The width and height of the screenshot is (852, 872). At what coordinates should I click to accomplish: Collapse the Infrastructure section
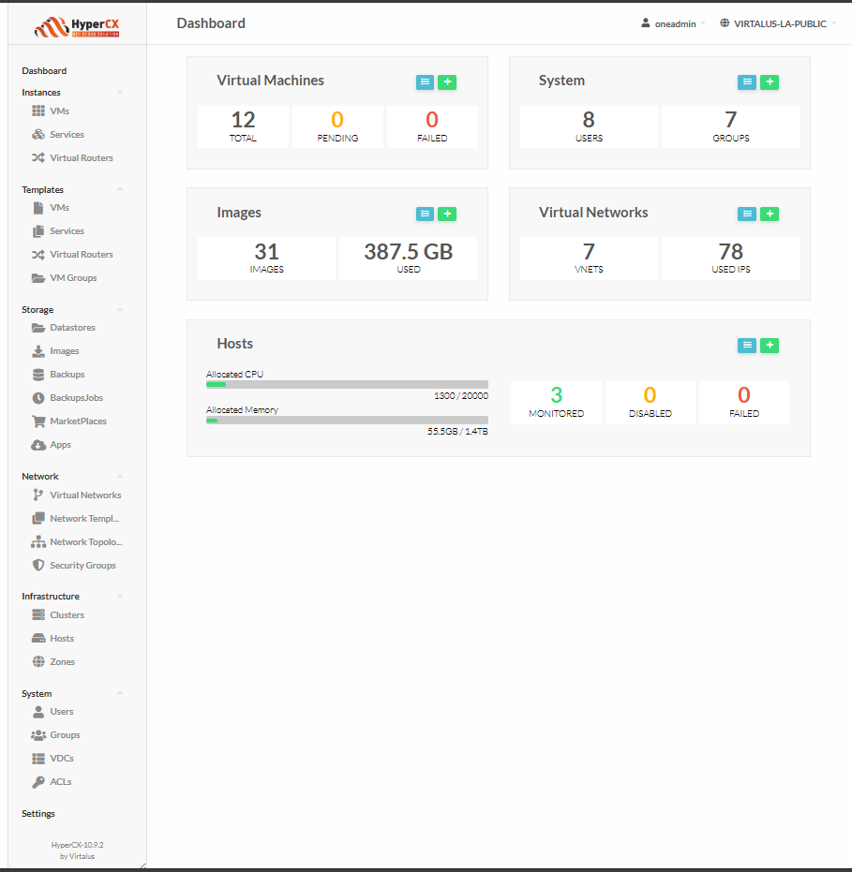click(120, 597)
